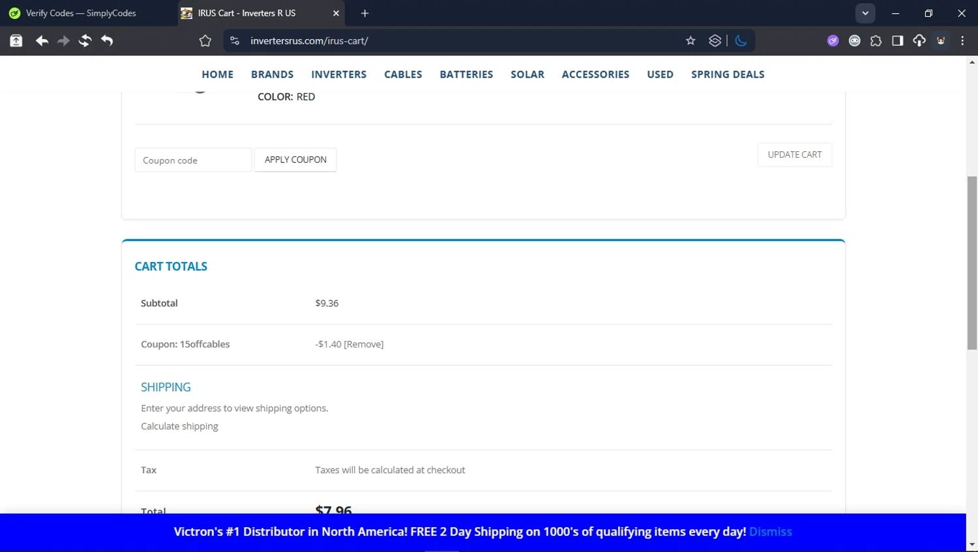Click the UPDATE CART button
The image size is (978, 552).
coord(795,154)
